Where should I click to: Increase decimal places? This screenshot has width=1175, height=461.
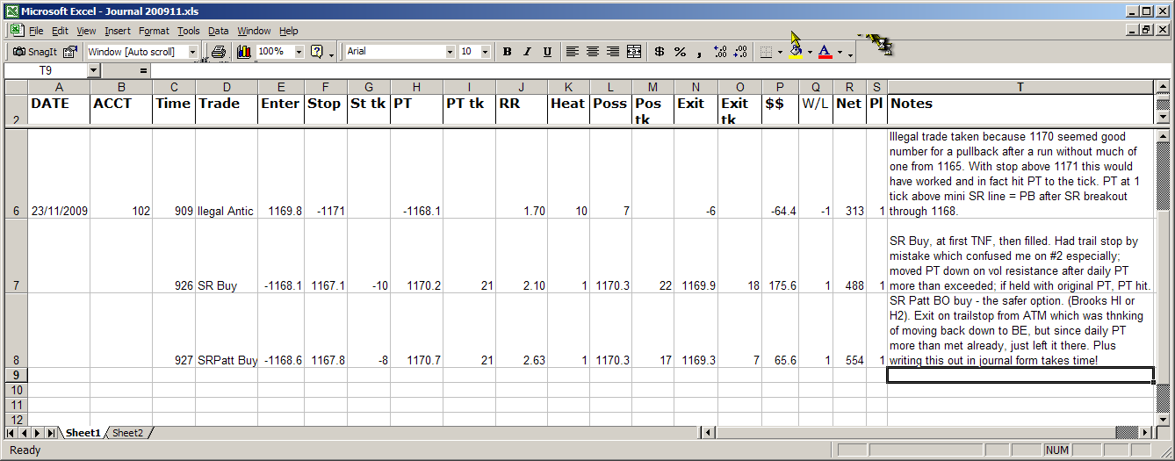[x=721, y=52]
